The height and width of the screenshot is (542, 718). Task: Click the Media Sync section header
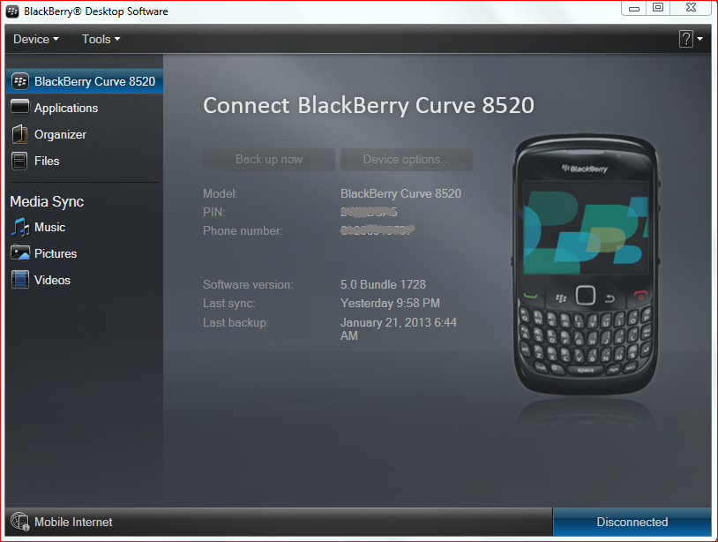coord(46,201)
